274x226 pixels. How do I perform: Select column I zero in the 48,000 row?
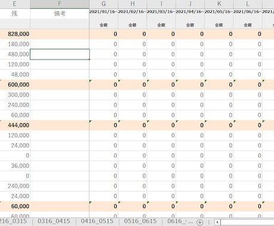(x=161, y=74)
